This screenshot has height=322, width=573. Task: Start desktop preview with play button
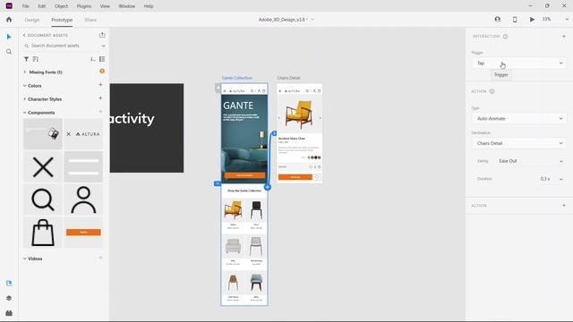point(532,20)
